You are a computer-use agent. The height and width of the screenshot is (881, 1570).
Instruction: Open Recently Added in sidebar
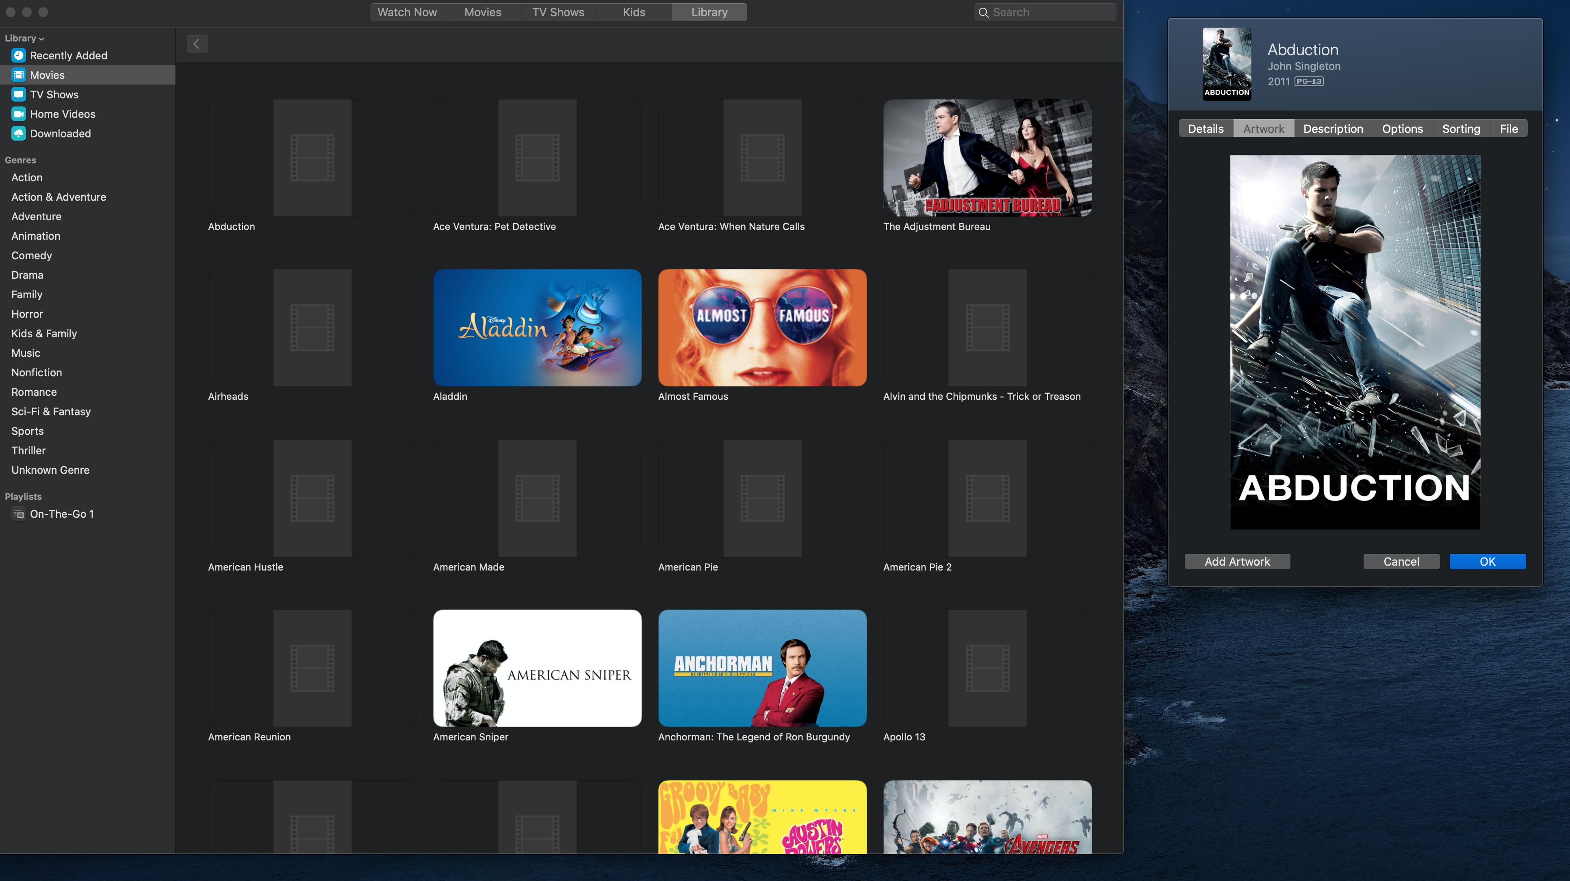click(88, 56)
